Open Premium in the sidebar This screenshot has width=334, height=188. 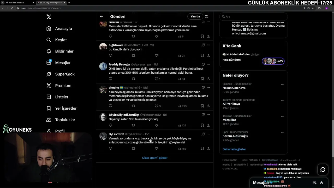coord(59,86)
